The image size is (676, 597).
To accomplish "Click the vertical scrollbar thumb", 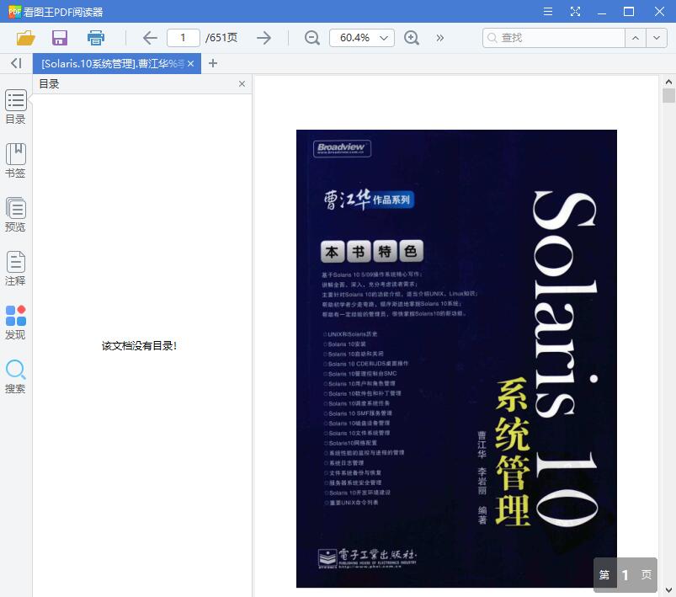I will tap(668, 95).
